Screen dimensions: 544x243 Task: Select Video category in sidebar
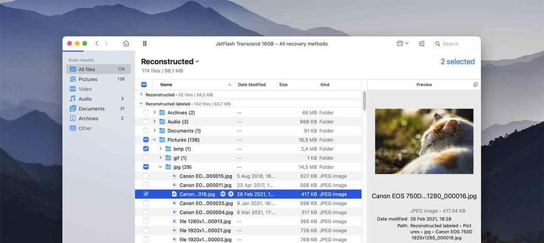click(x=99, y=89)
